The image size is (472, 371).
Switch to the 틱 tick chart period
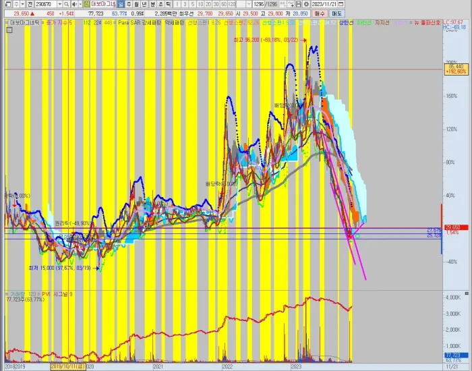tap(169, 4)
